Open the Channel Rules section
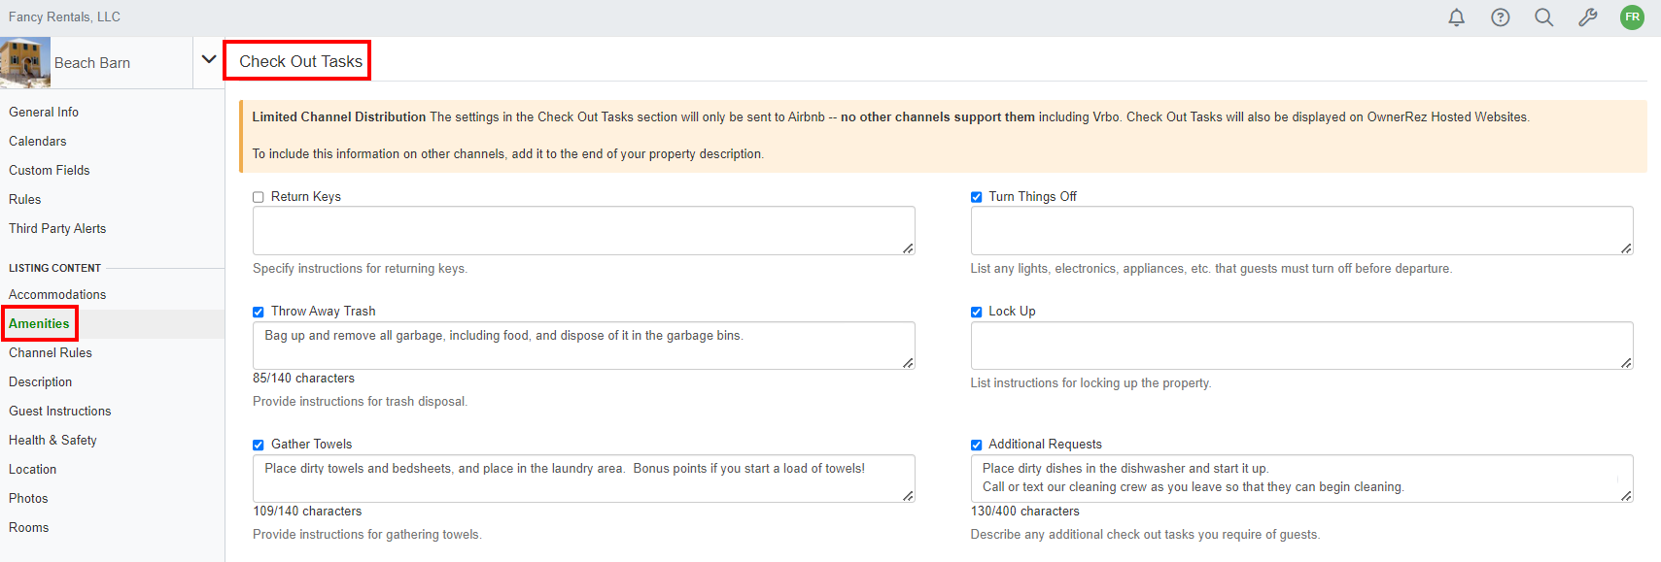Screen dimensions: 1661x562 click(51, 353)
